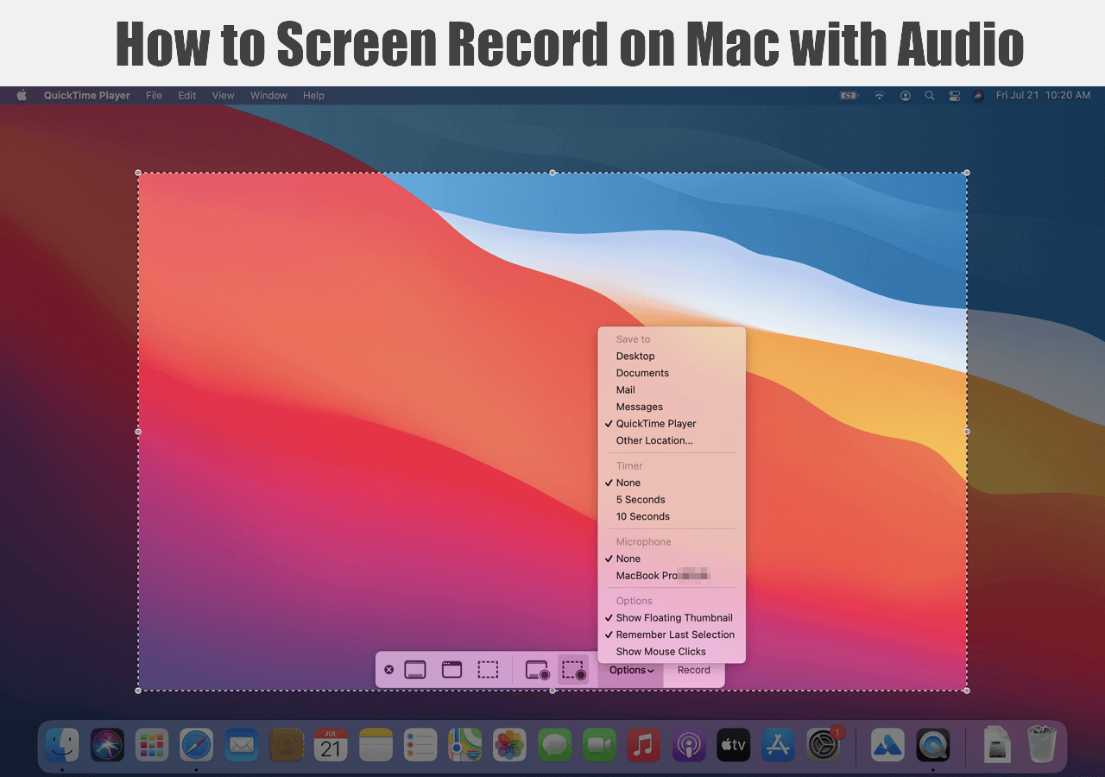Open Maps from the Dock

click(x=465, y=744)
